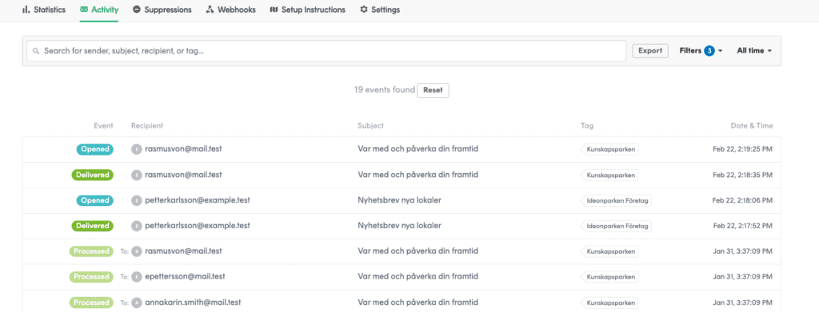Click the Subject column header
The height and width of the screenshot is (312, 819).
[x=371, y=125]
